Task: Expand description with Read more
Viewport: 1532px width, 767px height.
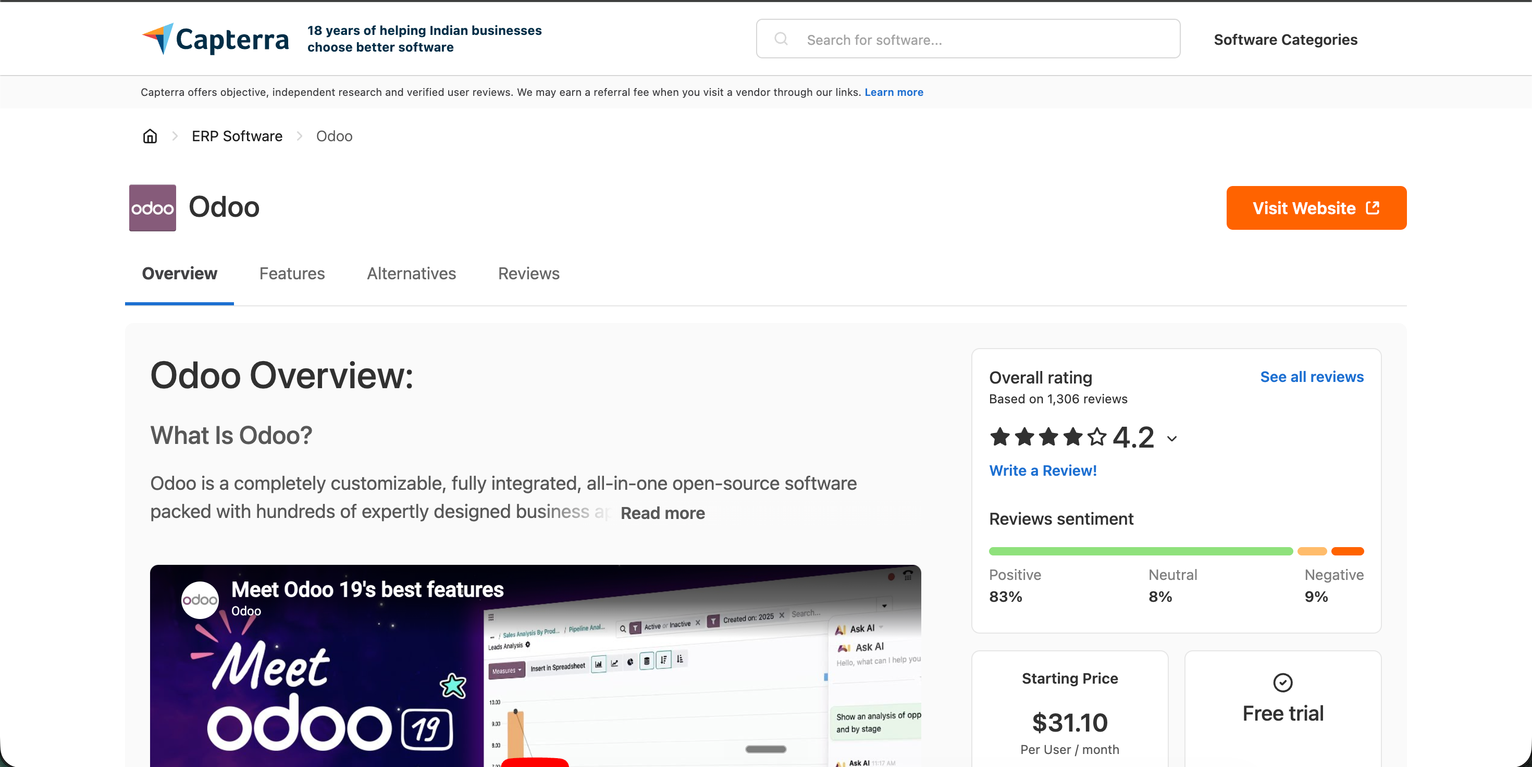Action: point(662,513)
